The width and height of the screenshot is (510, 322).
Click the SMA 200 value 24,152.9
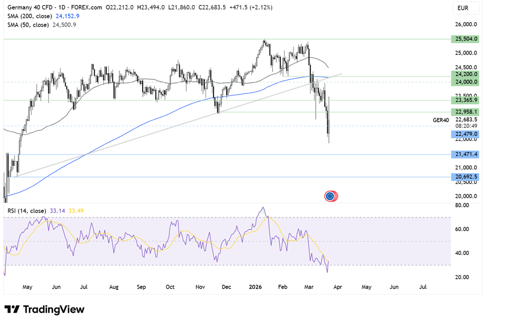67,16
